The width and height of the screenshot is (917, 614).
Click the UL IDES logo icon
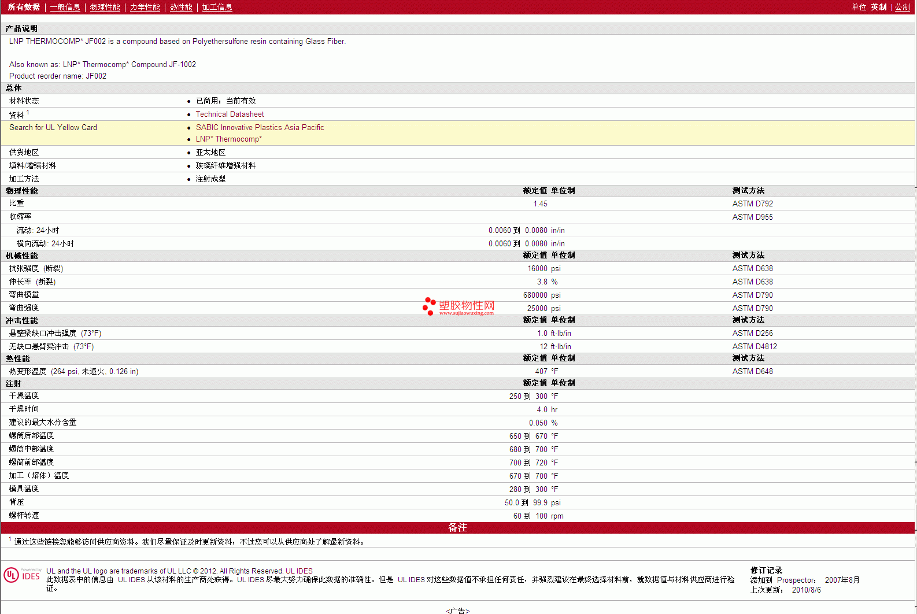point(22,575)
